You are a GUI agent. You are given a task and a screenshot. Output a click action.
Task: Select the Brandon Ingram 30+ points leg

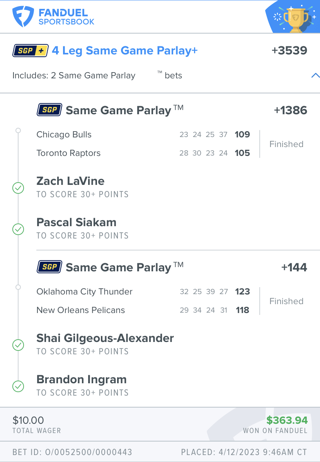pyautogui.click(x=83, y=386)
